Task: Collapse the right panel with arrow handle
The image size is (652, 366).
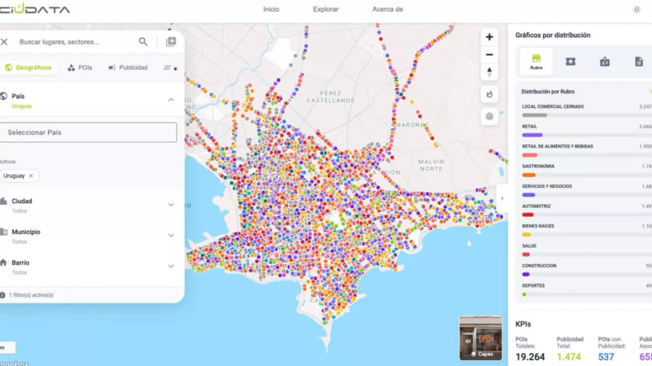Action: [x=502, y=198]
